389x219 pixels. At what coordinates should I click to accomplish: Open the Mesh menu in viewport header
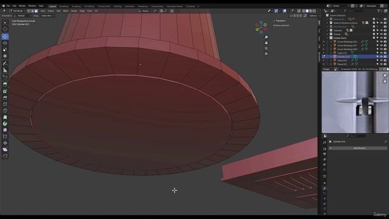[x=66, y=11]
